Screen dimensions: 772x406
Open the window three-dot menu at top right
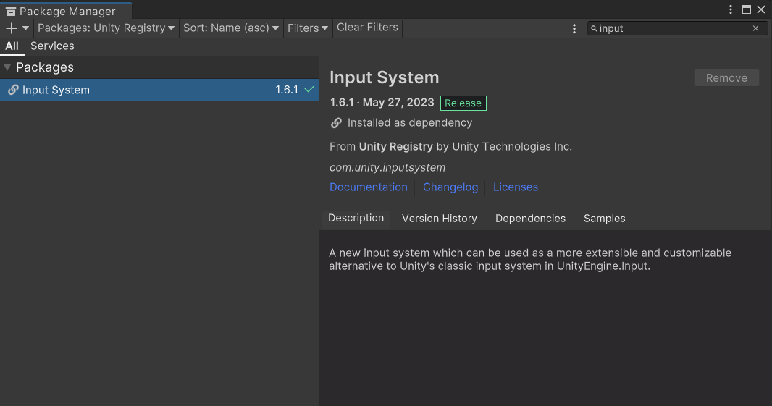point(731,10)
